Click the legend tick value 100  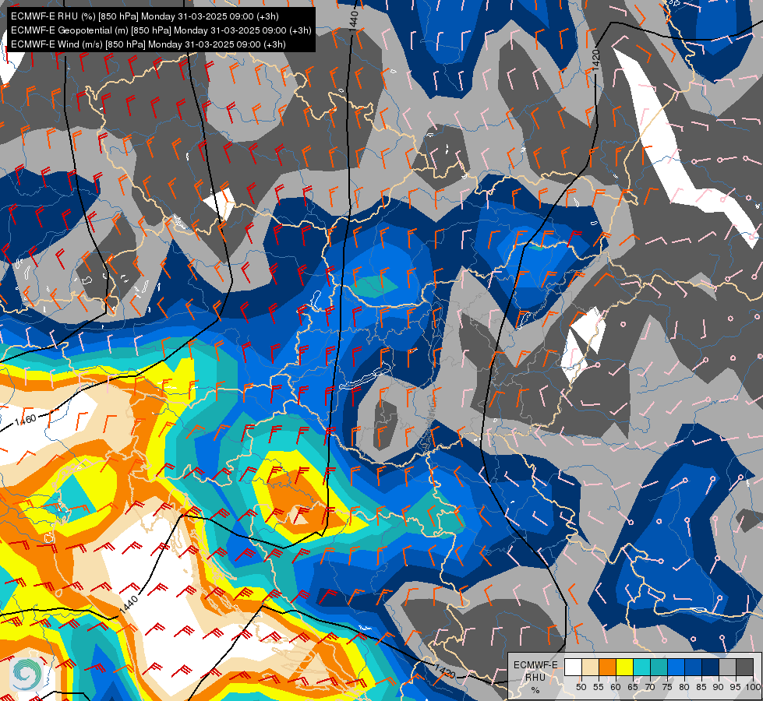click(x=753, y=687)
